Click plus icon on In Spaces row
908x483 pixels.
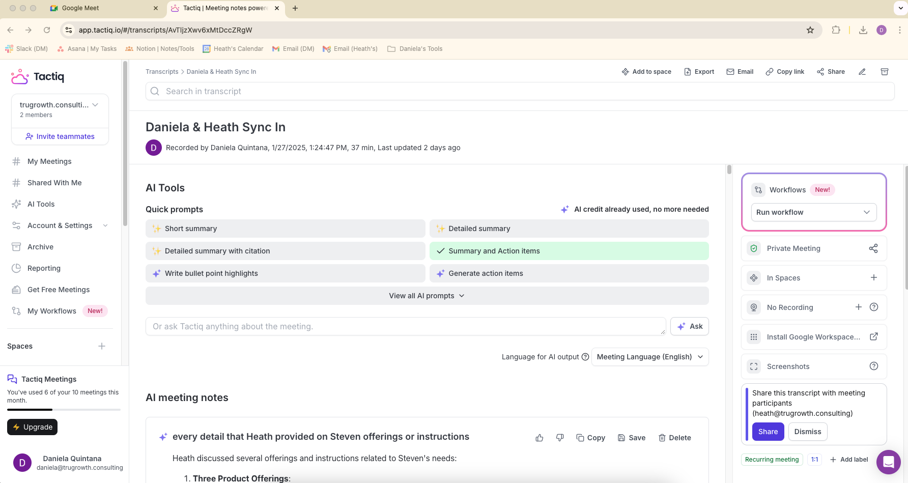(874, 277)
